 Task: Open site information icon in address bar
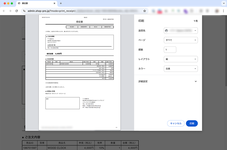coord(24,11)
